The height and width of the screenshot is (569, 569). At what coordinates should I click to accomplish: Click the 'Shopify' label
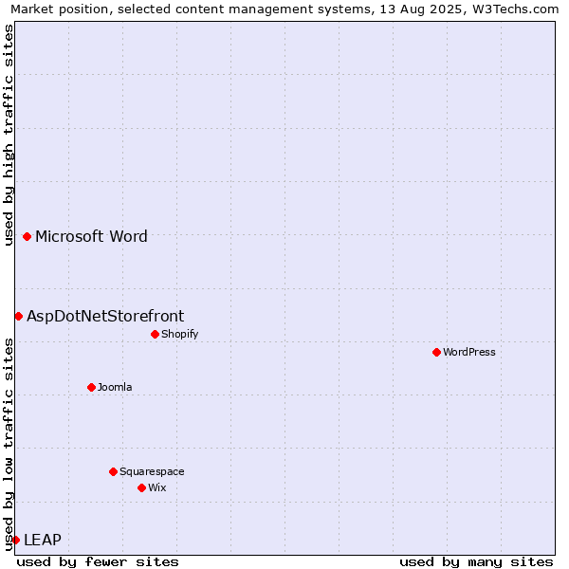179,334
